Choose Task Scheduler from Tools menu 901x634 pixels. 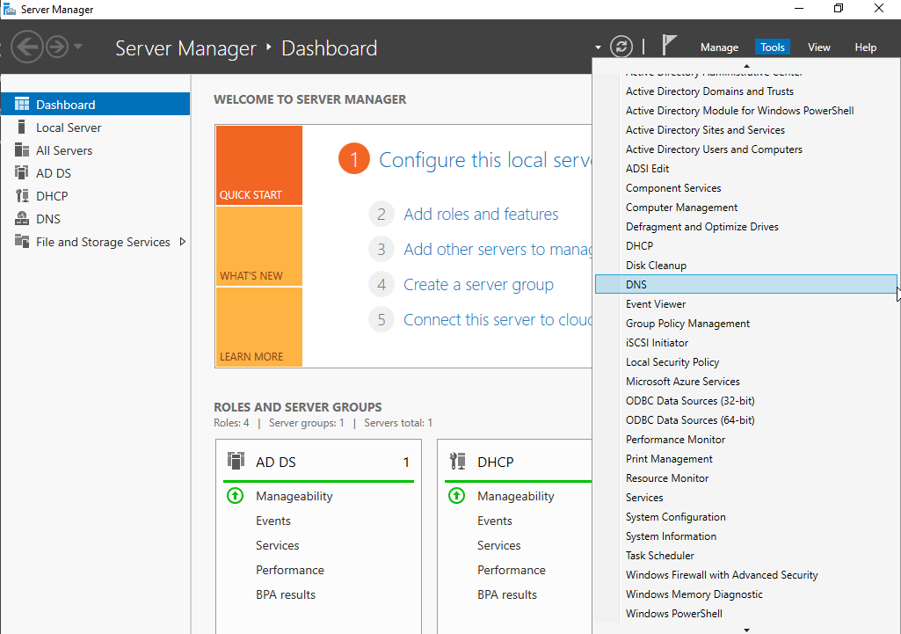(x=746, y=556)
